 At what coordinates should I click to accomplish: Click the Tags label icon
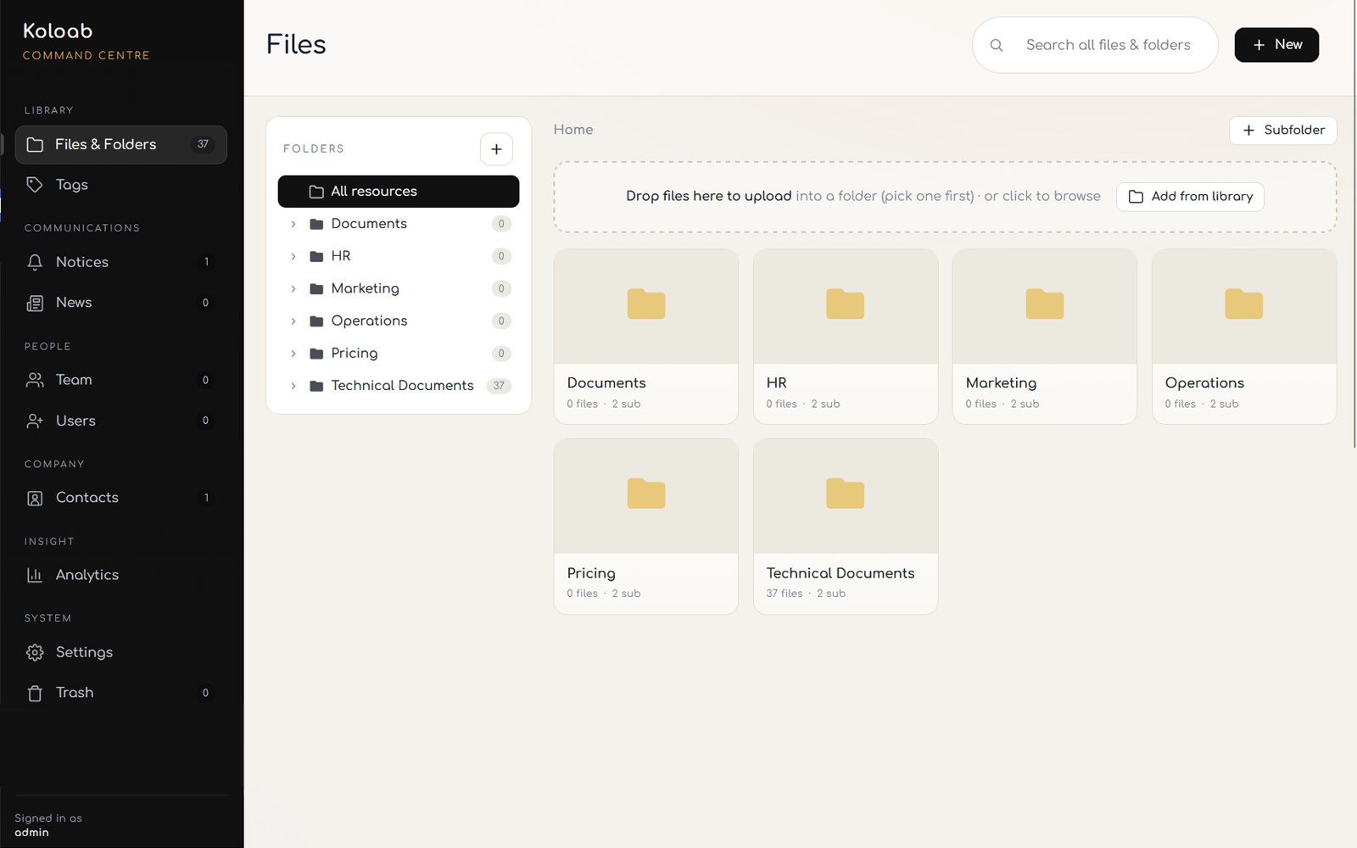35,185
